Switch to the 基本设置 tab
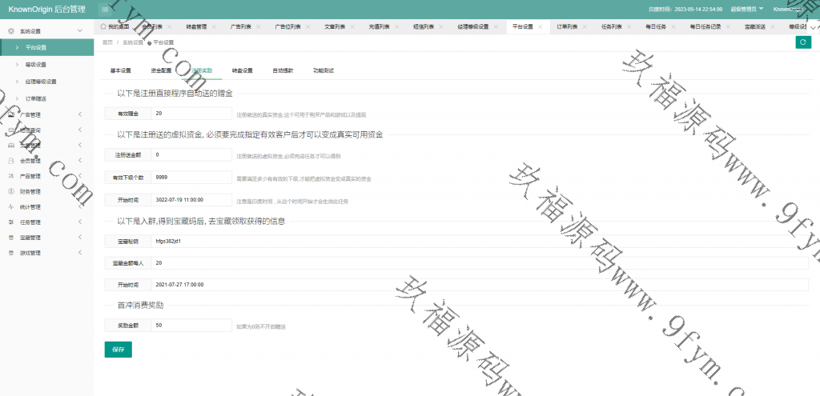This screenshot has height=396, width=820. pos(120,70)
